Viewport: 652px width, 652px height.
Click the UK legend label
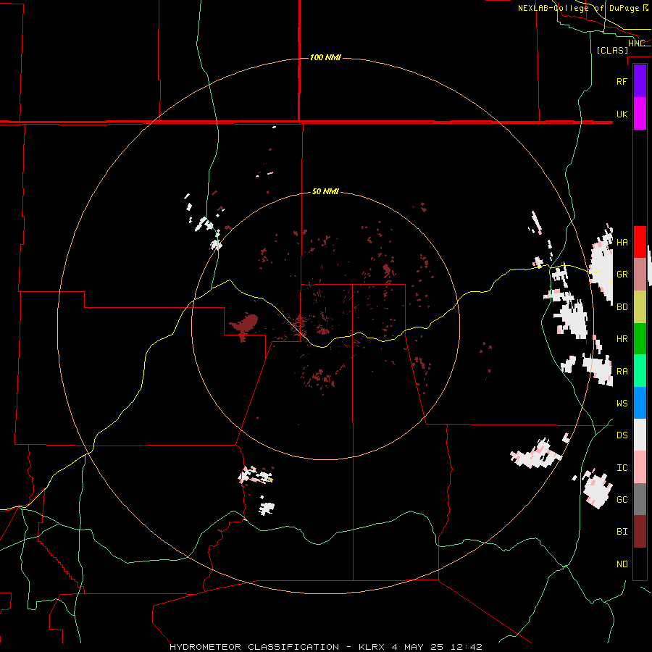622,114
